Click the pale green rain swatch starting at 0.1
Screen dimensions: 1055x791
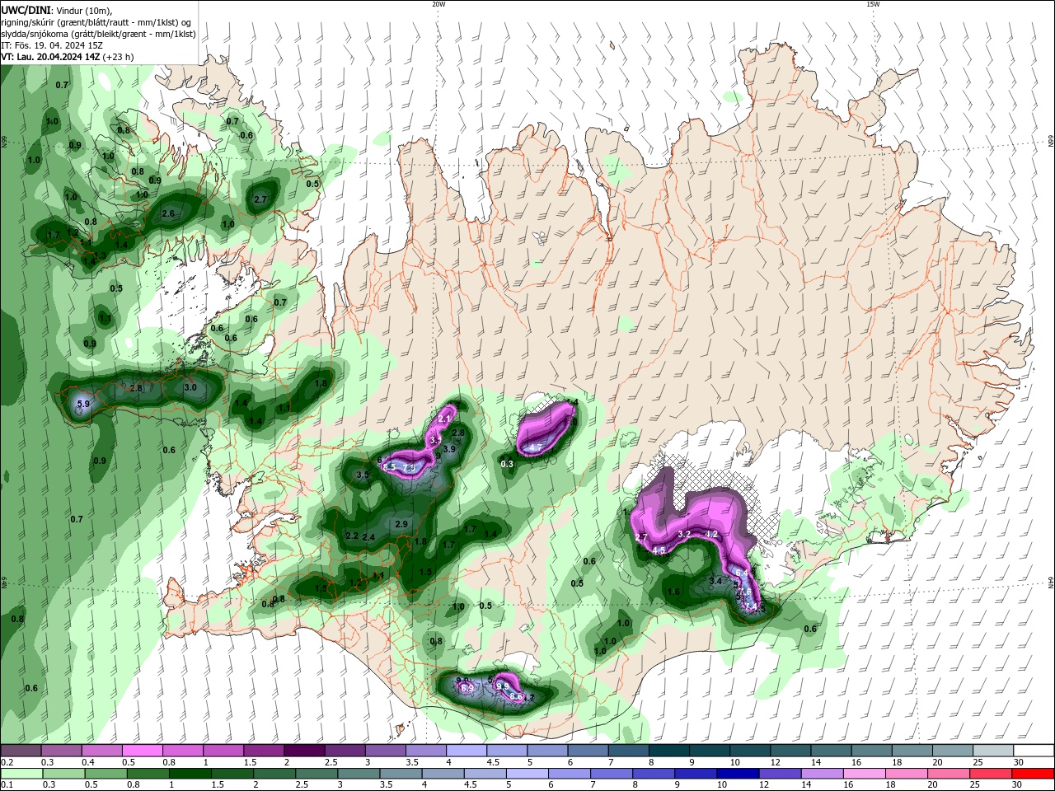[x=21, y=774]
